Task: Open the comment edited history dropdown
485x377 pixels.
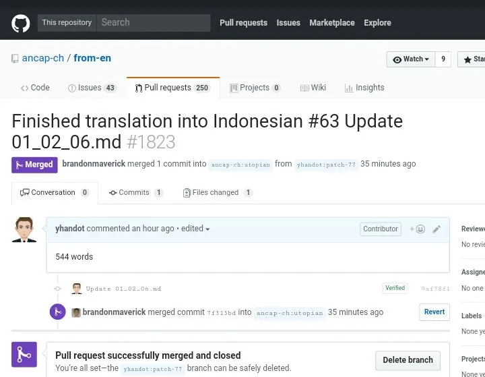Action: [195, 229]
